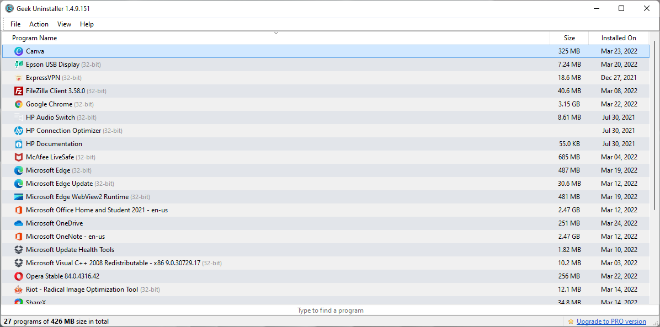Select FileZilla Client 3.58.0 entry
The image size is (660, 327).
(326, 91)
